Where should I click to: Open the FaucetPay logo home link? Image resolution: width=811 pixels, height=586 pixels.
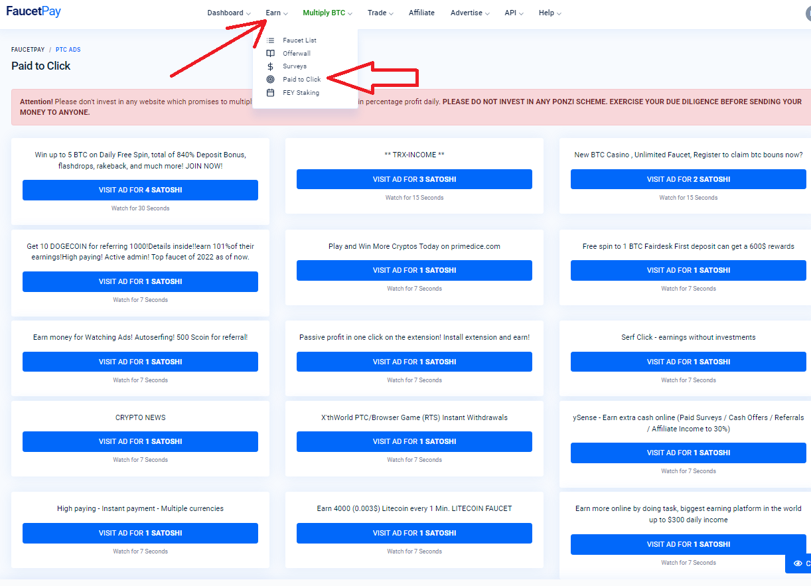tap(34, 11)
